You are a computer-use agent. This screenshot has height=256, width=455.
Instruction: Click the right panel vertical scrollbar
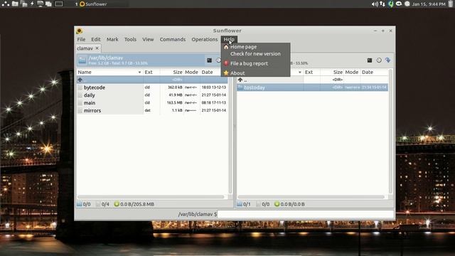pyautogui.click(x=390, y=131)
